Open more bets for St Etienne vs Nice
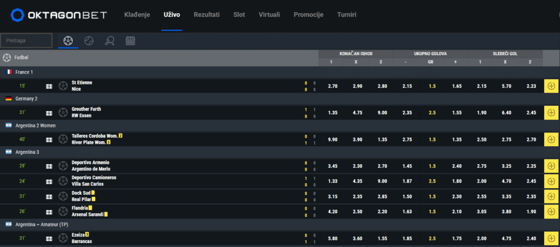This screenshot has width=560, height=247. point(551,86)
